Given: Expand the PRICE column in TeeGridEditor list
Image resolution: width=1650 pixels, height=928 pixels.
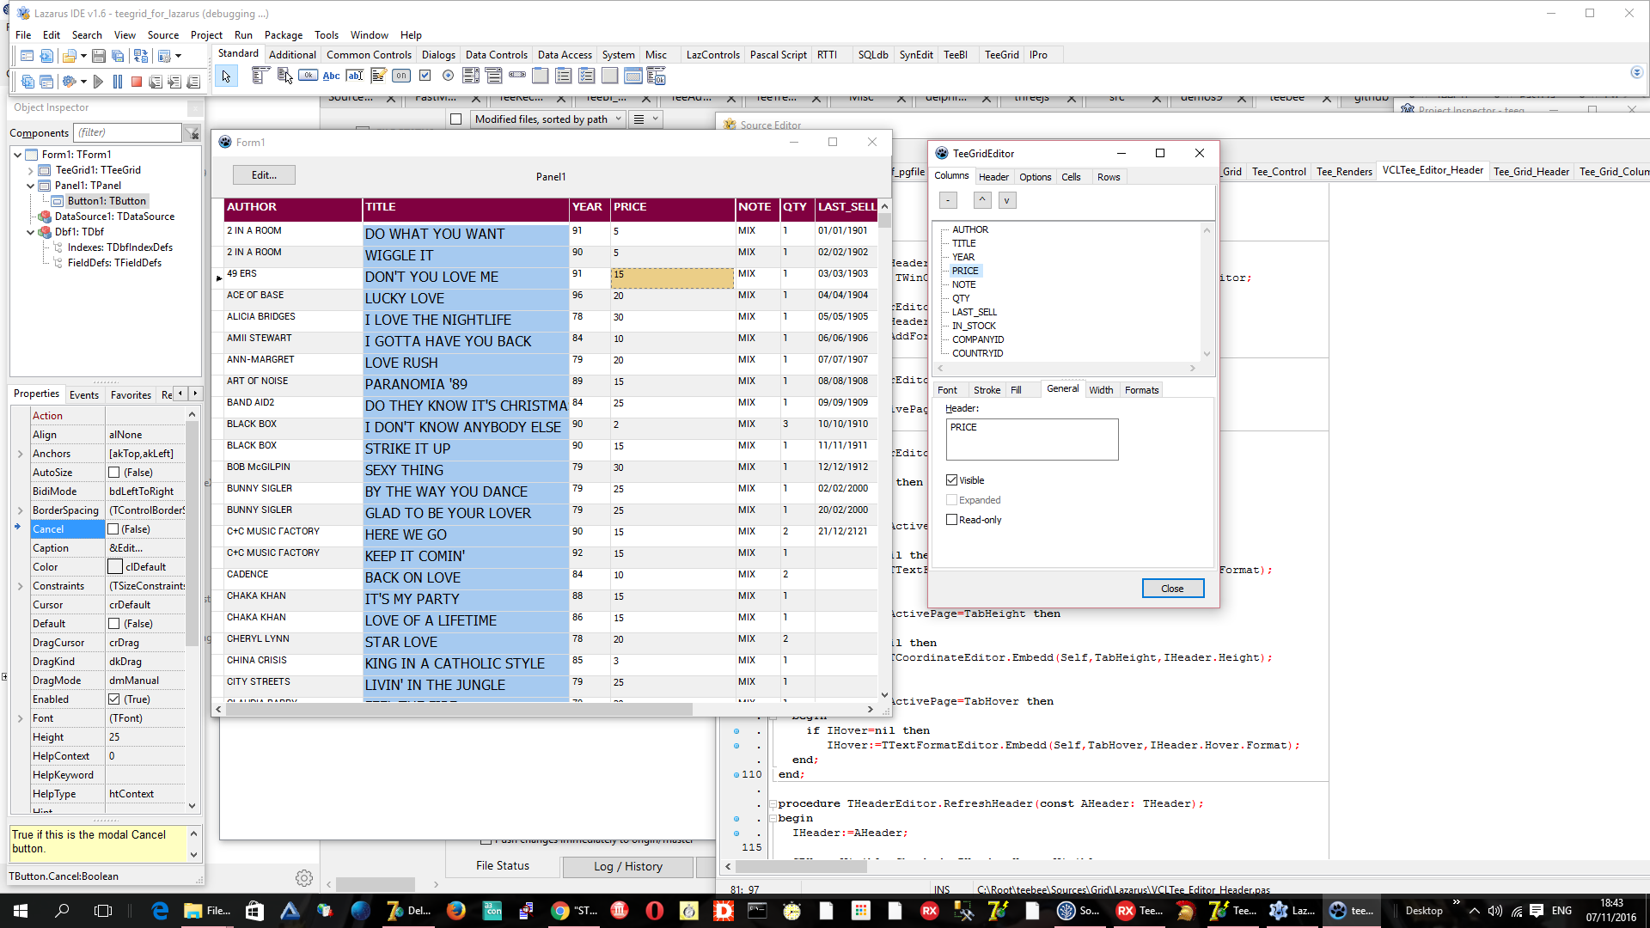Looking at the screenshot, I should tap(944, 270).
